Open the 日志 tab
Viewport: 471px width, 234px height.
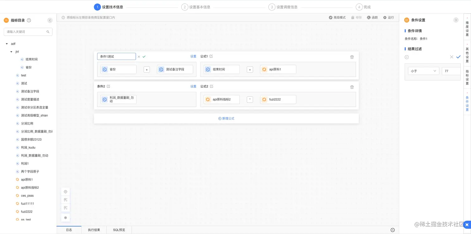pyautogui.click(x=69, y=230)
